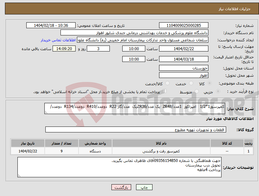
Task: Click the ساعت باقی مانده label
Action: click(36, 49)
